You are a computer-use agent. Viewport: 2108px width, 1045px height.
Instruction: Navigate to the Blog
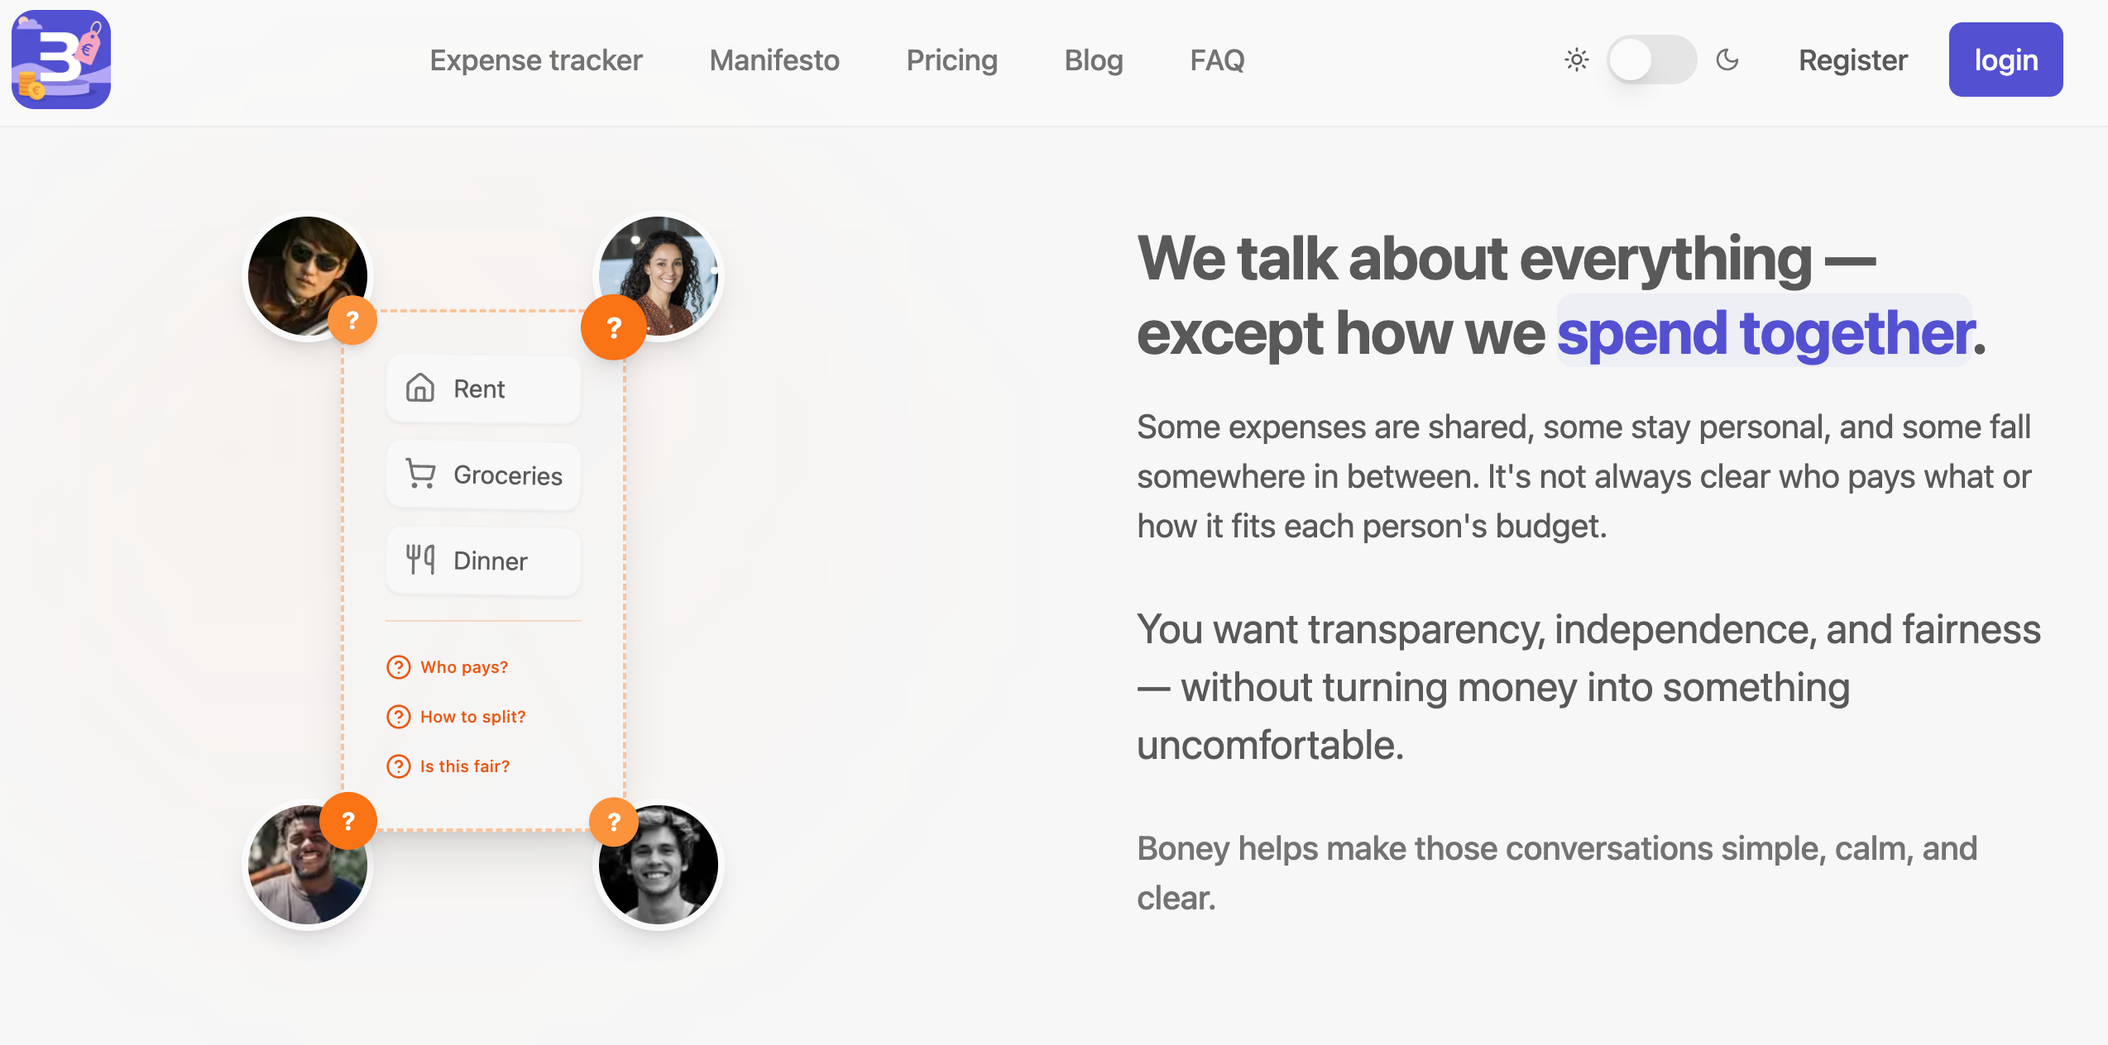click(x=1094, y=60)
